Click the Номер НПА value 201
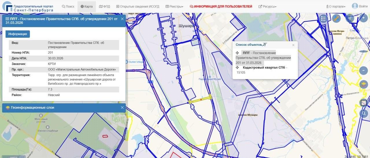The width and height of the screenshot is (370, 158). (x=50, y=53)
